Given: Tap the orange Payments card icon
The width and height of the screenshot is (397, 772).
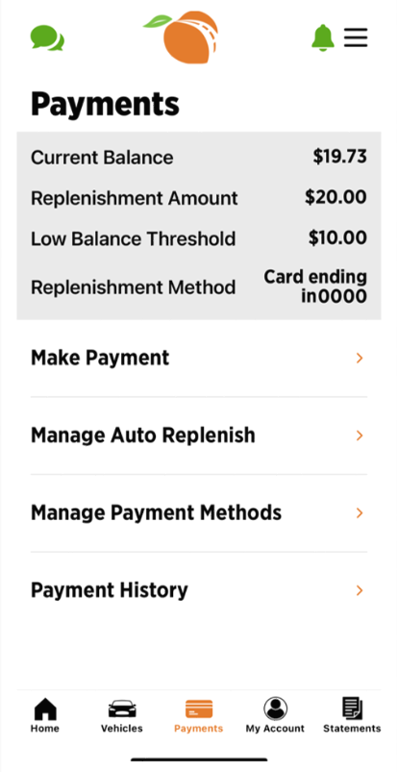Looking at the screenshot, I should pos(199,709).
